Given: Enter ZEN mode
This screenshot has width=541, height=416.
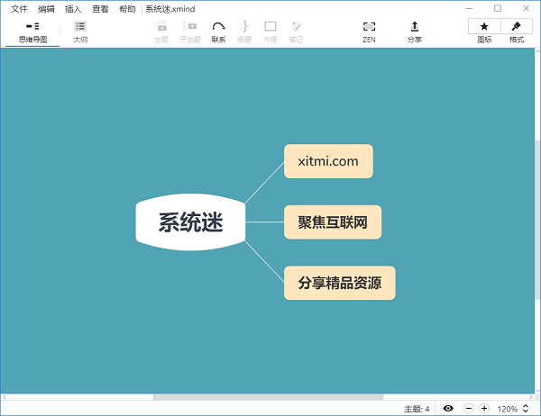Looking at the screenshot, I should [369, 32].
